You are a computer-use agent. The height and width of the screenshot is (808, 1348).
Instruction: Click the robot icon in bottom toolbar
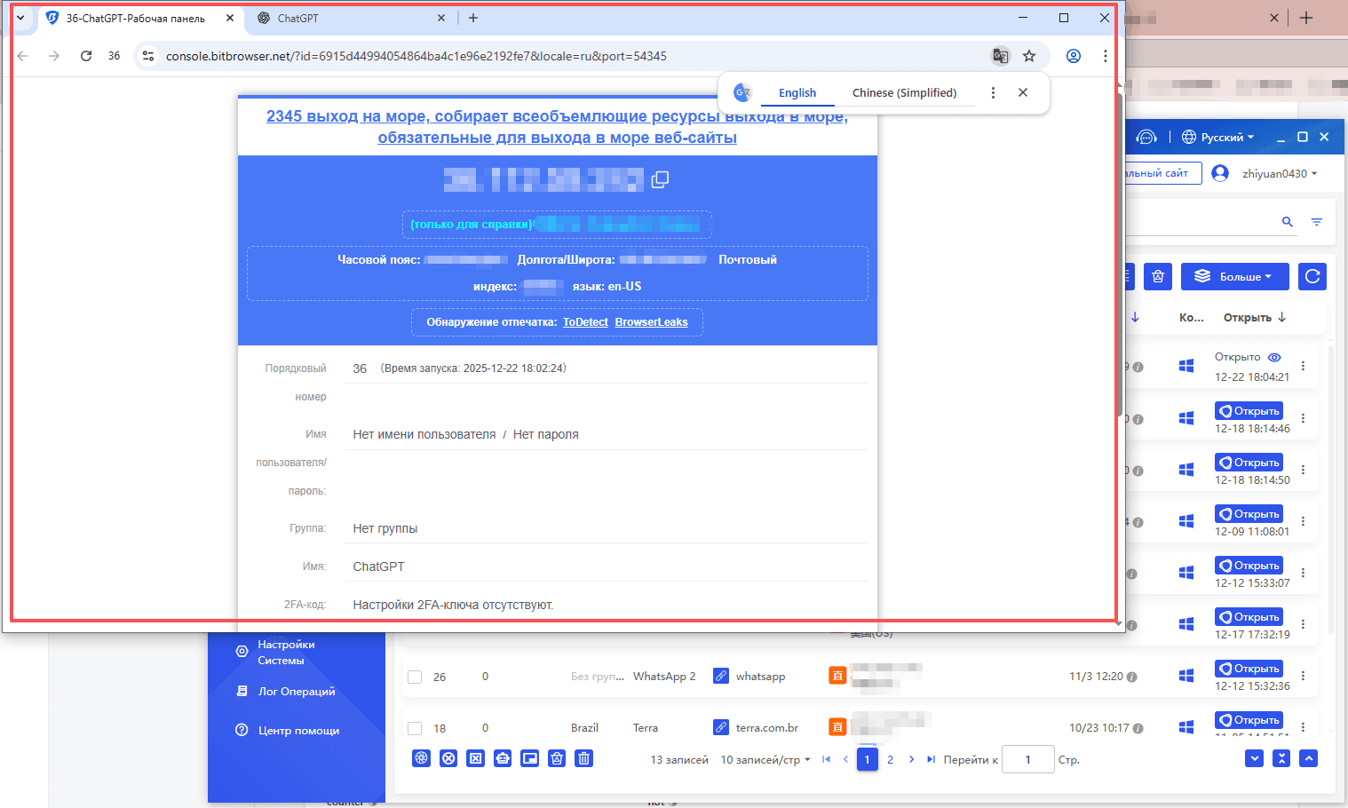coord(503,758)
